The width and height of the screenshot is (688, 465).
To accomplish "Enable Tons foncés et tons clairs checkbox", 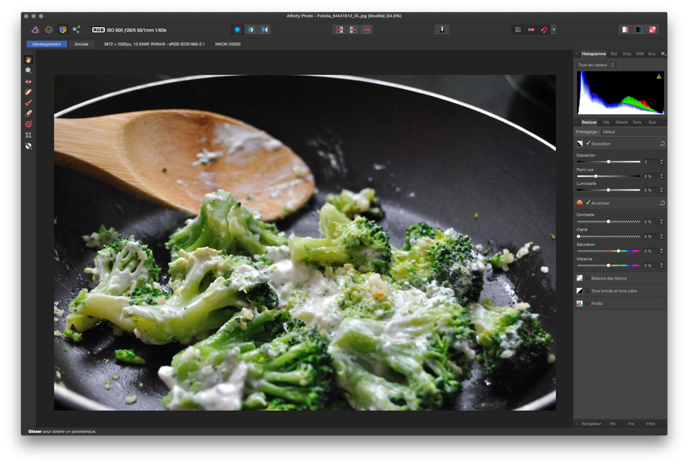I will 588,291.
